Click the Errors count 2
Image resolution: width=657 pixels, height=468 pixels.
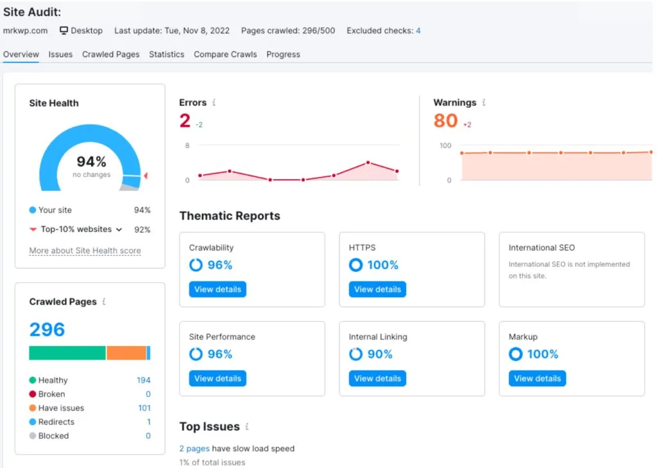[x=185, y=121]
